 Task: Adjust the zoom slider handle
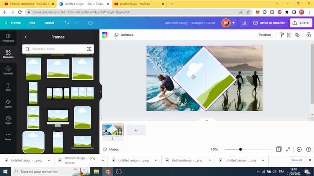pos(241,149)
